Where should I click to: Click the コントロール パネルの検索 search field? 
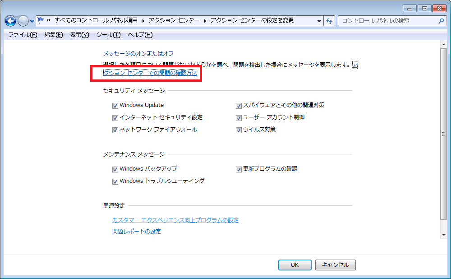point(388,21)
